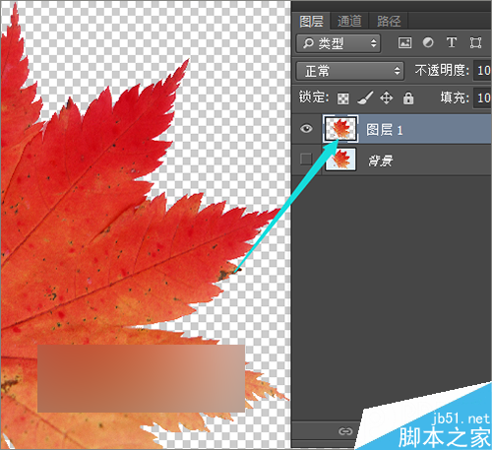Image resolution: width=492 pixels, height=450 pixels.
Task: Open the 类型 filter dropdown
Action: click(x=338, y=43)
